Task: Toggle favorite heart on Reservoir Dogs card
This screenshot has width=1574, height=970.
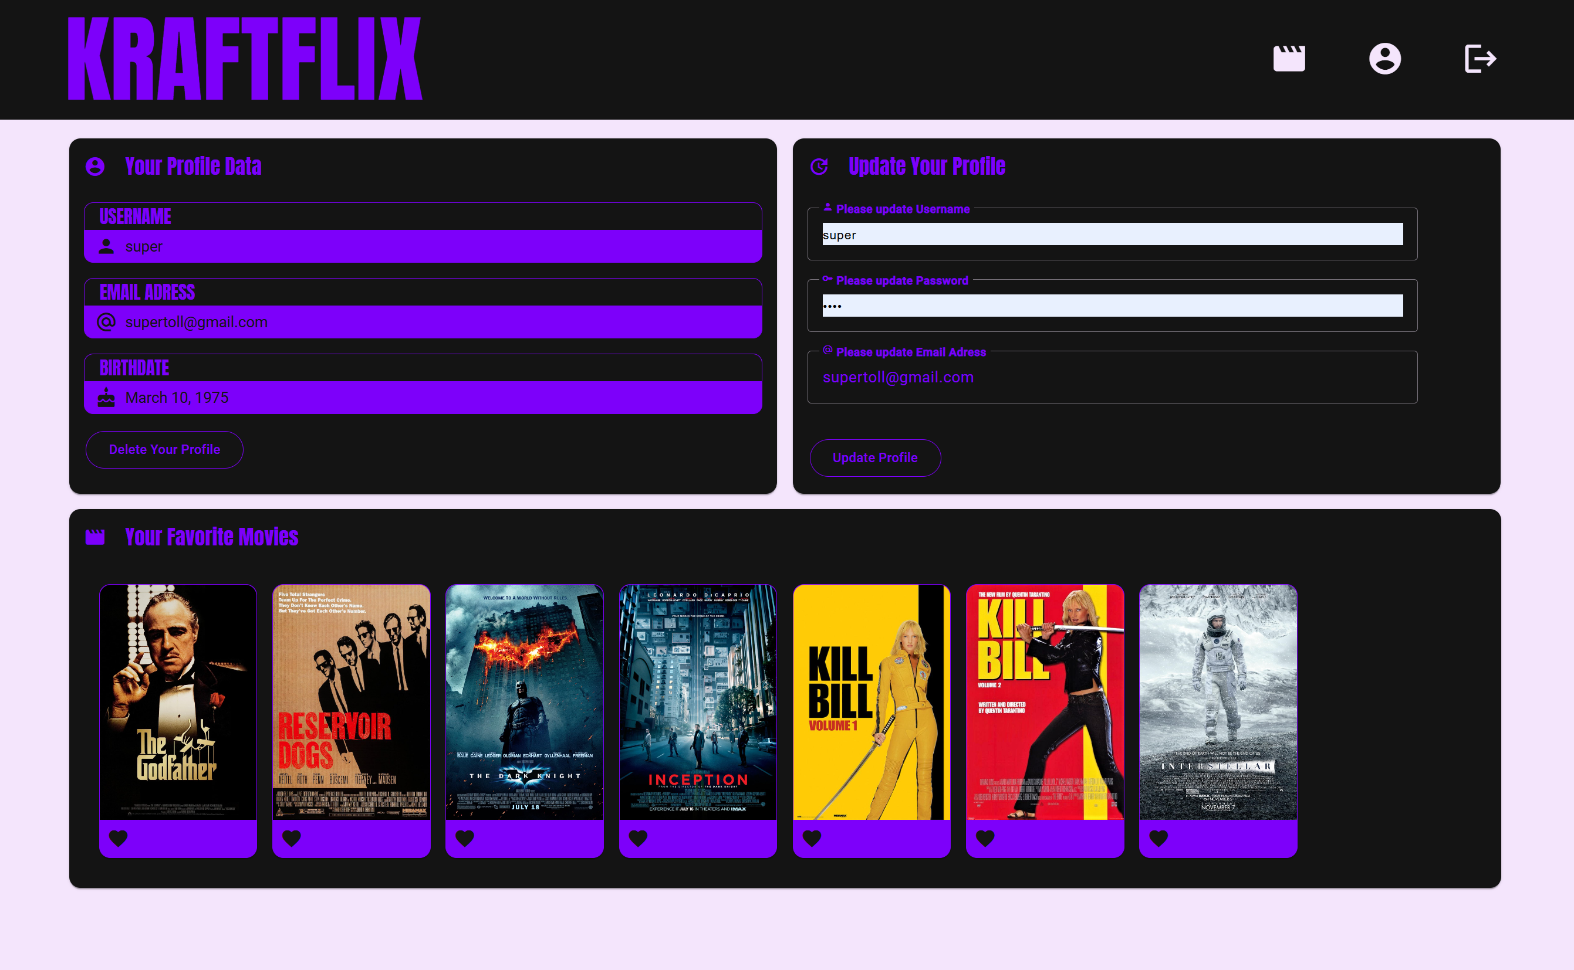Action: pos(292,838)
